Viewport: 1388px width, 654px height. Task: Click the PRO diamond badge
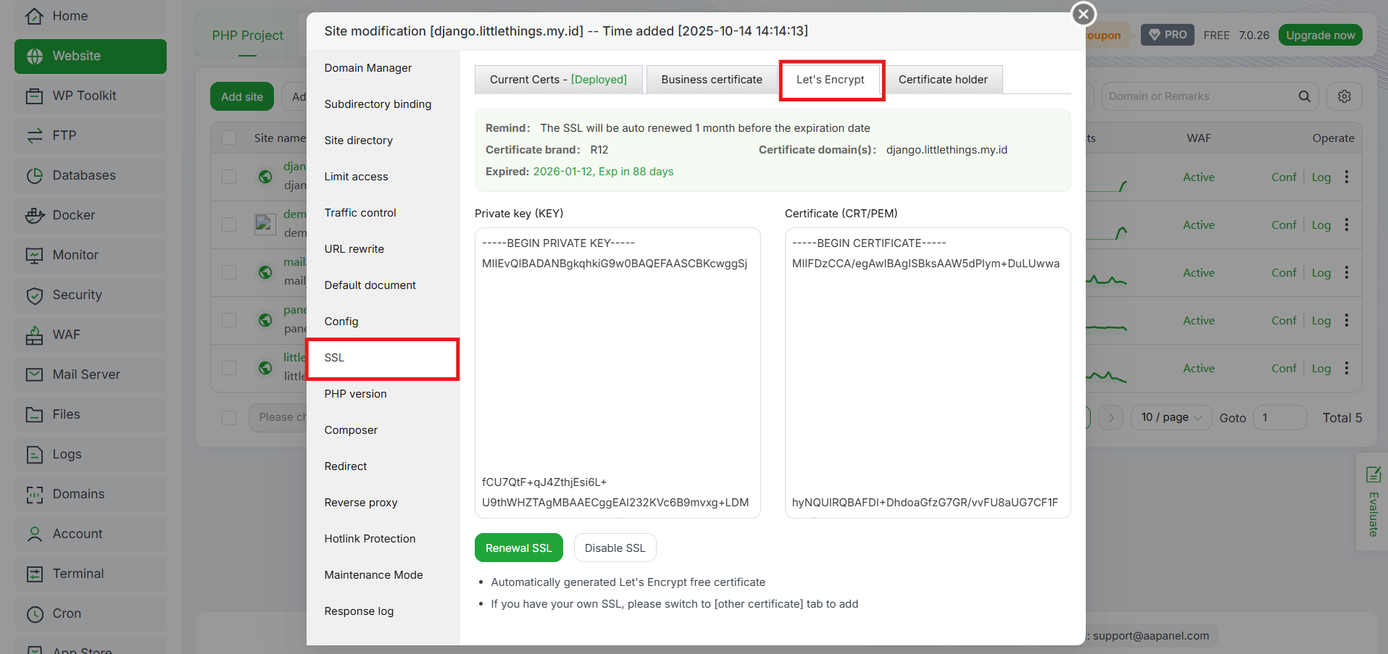coord(1168,35)
